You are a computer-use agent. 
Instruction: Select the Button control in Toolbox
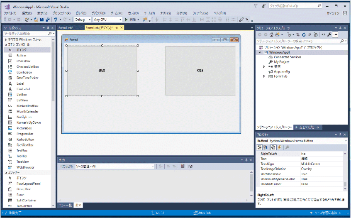[x=21, y=55]
